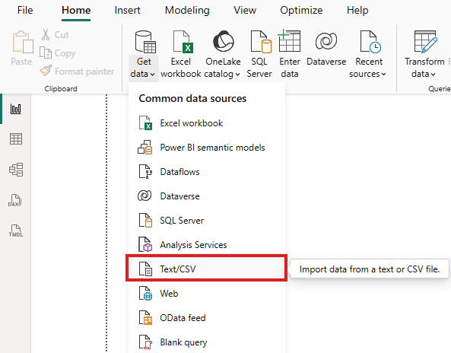Click the Cut scissors icon

click(x=46, y=34)
